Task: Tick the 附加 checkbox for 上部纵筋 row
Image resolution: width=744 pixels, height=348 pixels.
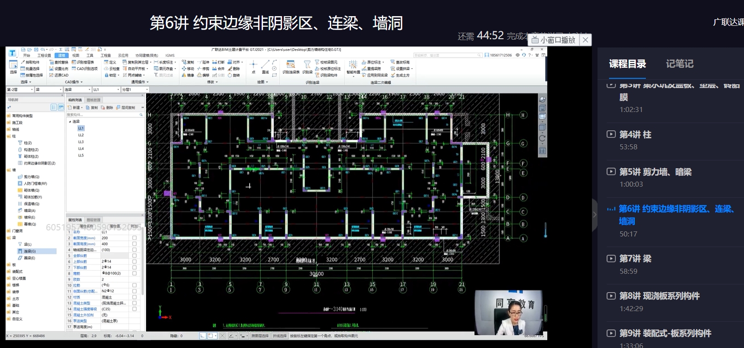Action: point(135,261)
